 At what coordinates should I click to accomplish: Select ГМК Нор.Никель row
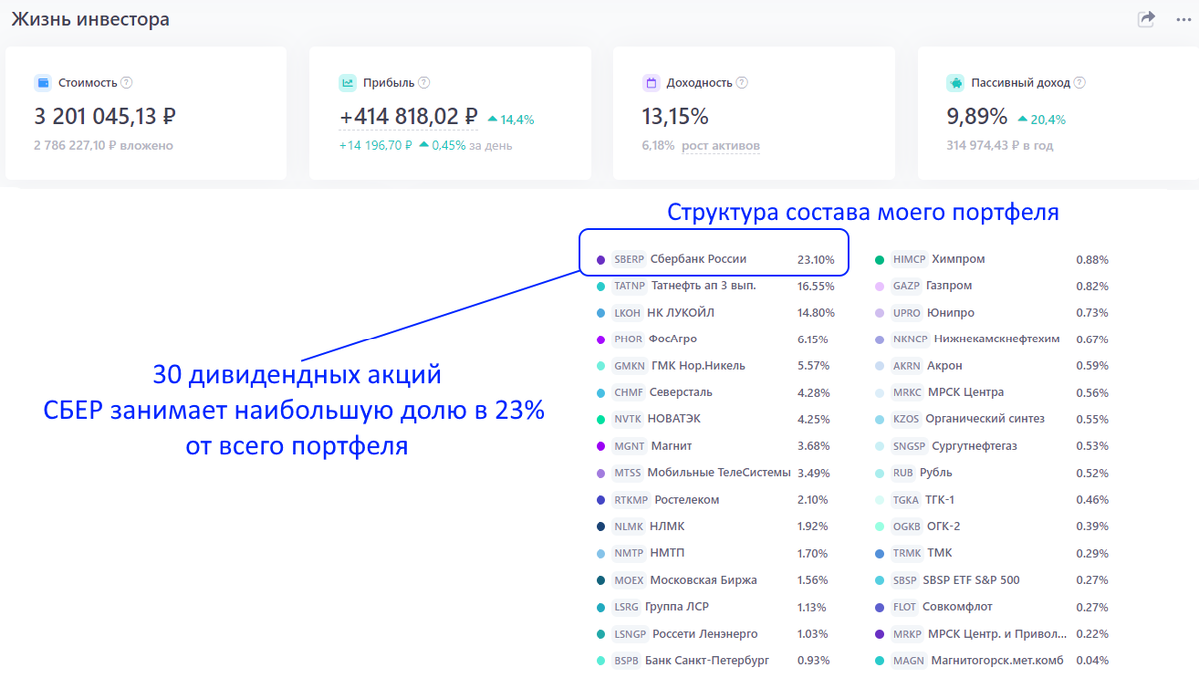pyautogui.click(x=714, y=365)
